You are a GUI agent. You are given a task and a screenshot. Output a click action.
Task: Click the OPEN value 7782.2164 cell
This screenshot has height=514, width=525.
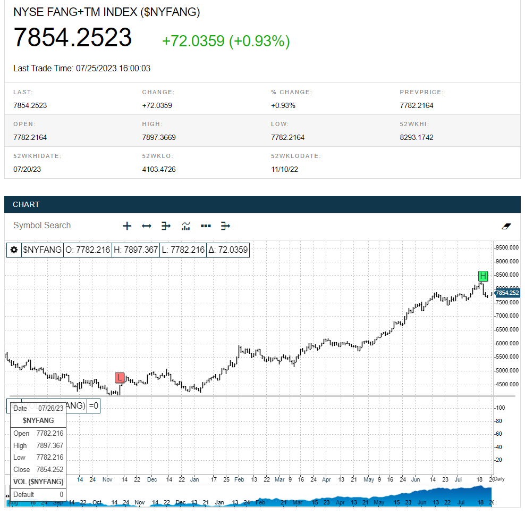pos(30,137)
